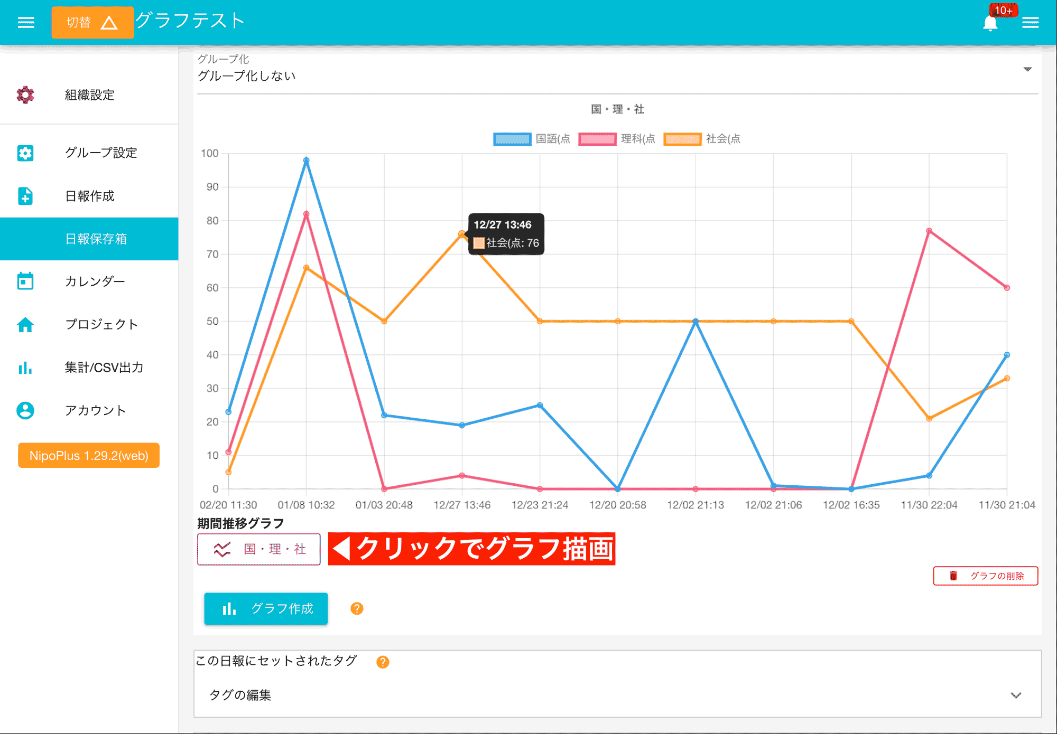
Task: Click the 日報作成 new report icon
Action: tap(25, 196)
